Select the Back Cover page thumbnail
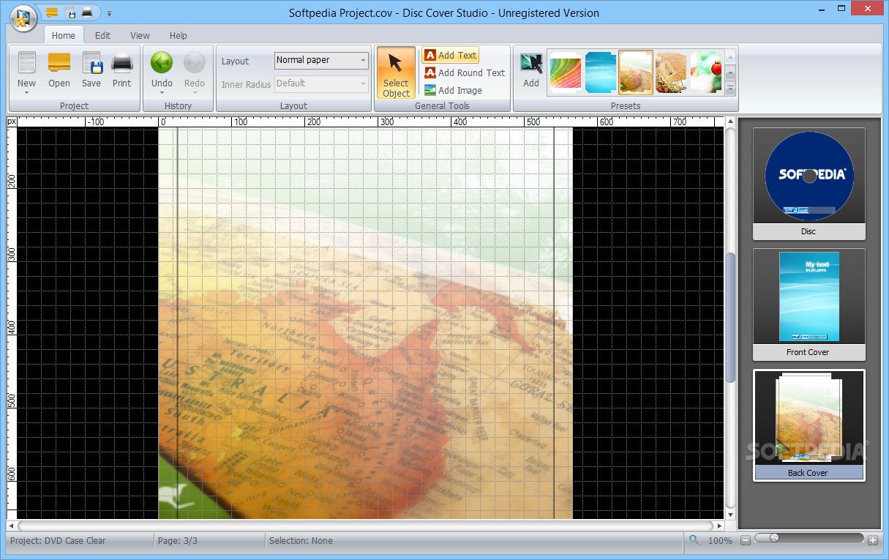Image resolution: width=889 pixels, height=560 pixels. pos(809,425)
